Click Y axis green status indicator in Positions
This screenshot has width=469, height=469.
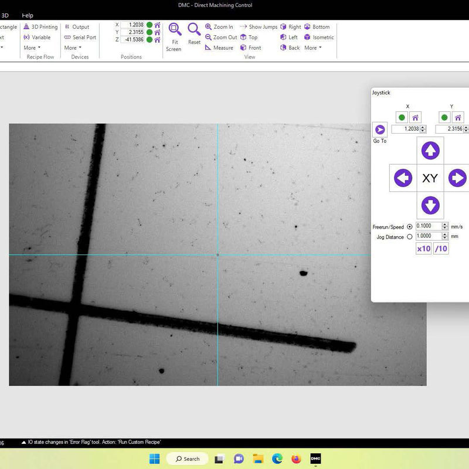[149, 32]
